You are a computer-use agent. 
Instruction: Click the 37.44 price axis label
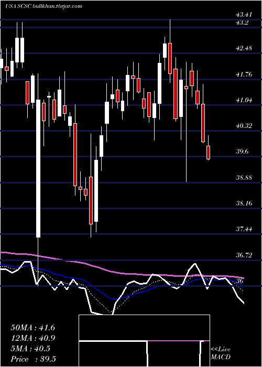coord(244,229)
